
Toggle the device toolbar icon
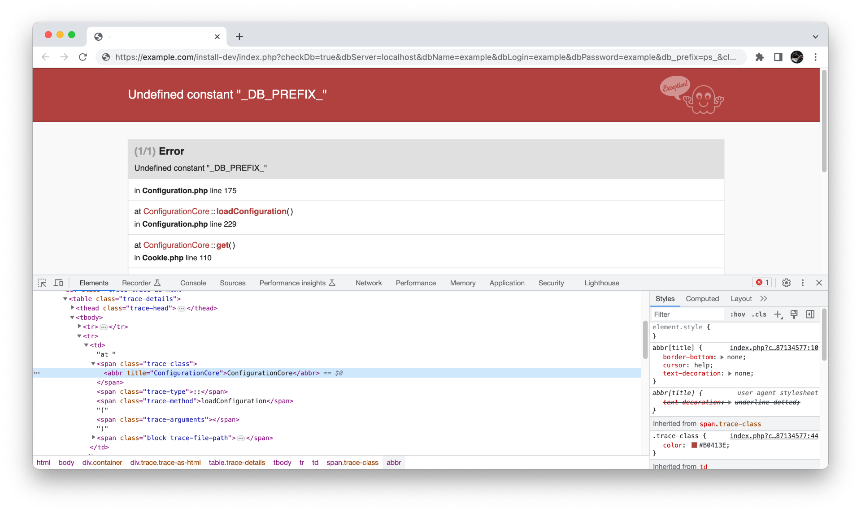click(58, 283)
